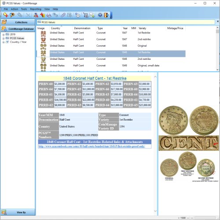Click the grayed copy/transfer toolbar icon
Image resolution: width=220 pixels, height=220 pixels.
pos(55,15)
